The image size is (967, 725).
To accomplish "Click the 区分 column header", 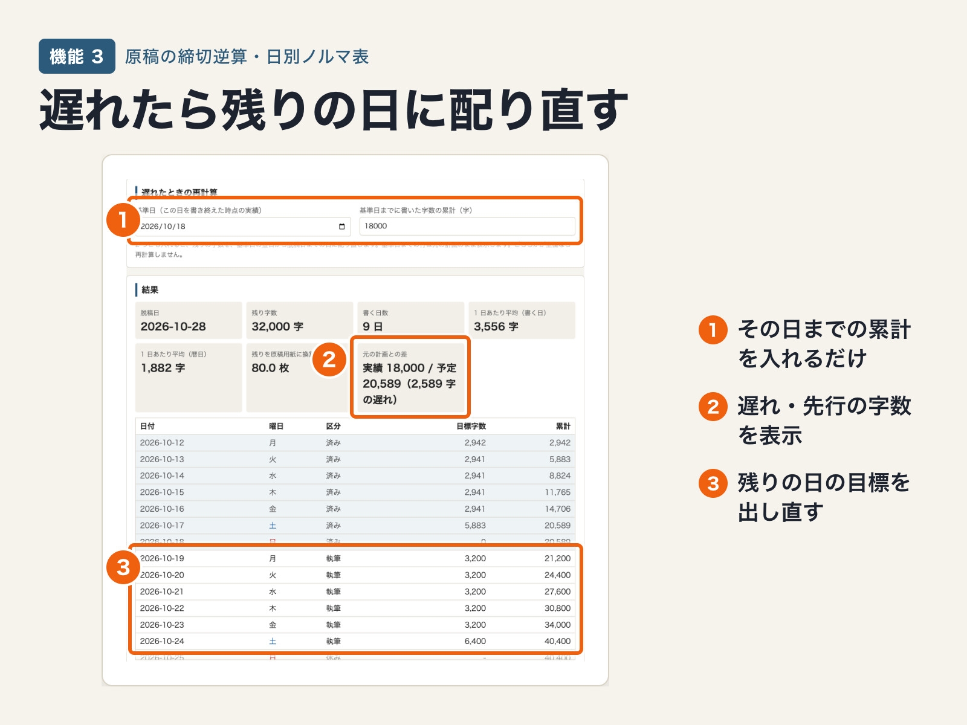I will 333,426.
